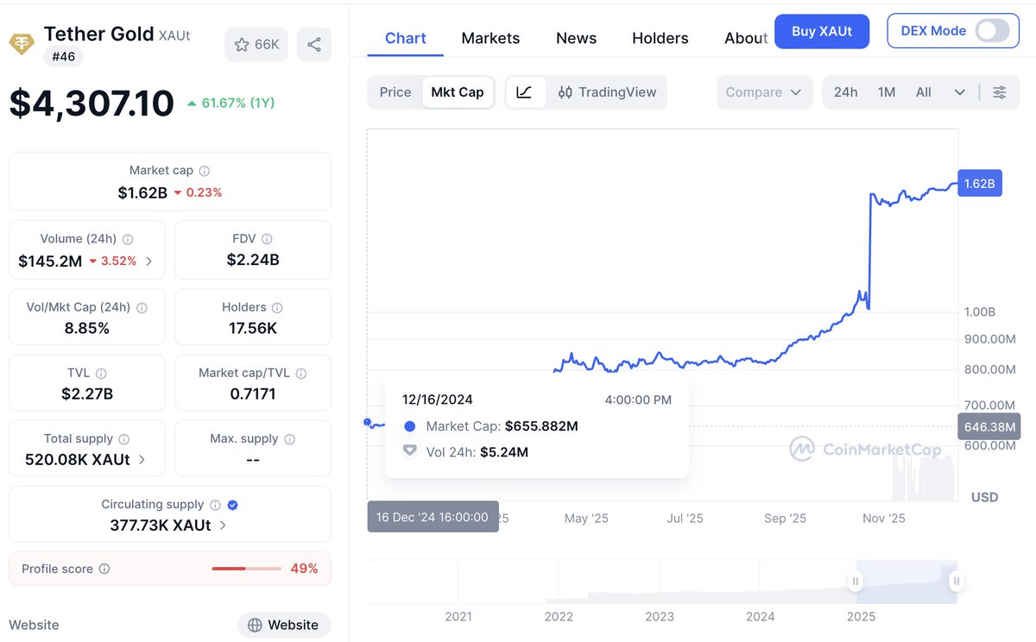The width and height of the screenshot is (1036, 642).
Task: Show info icon next to FDV
Action: click(x=267, y=239)
